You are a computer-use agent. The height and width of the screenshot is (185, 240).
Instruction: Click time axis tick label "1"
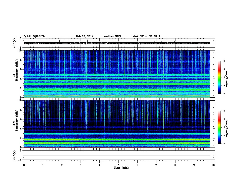coord(43,165)
